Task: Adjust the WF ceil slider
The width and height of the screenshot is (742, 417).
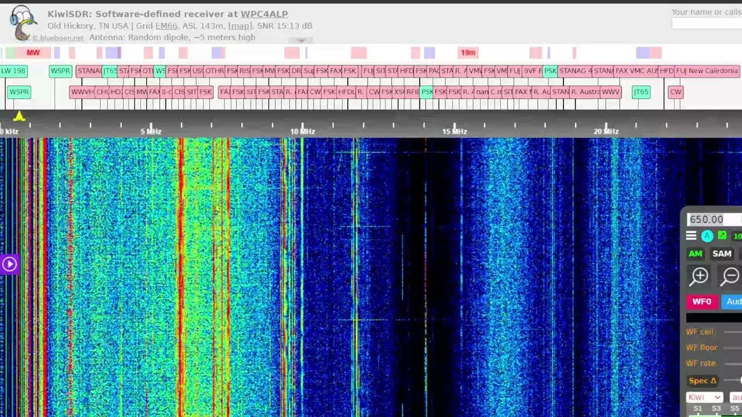Action: click(733, 332)
